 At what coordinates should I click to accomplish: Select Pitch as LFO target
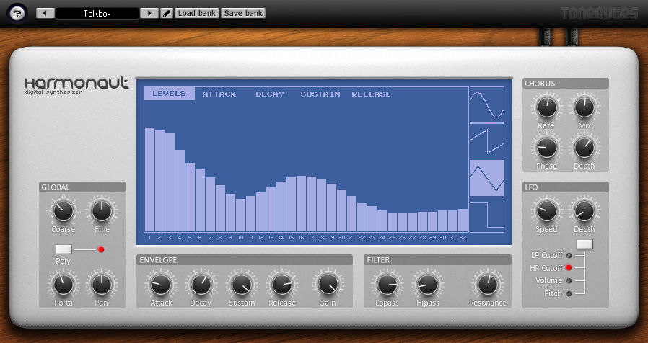coord(569,294)
